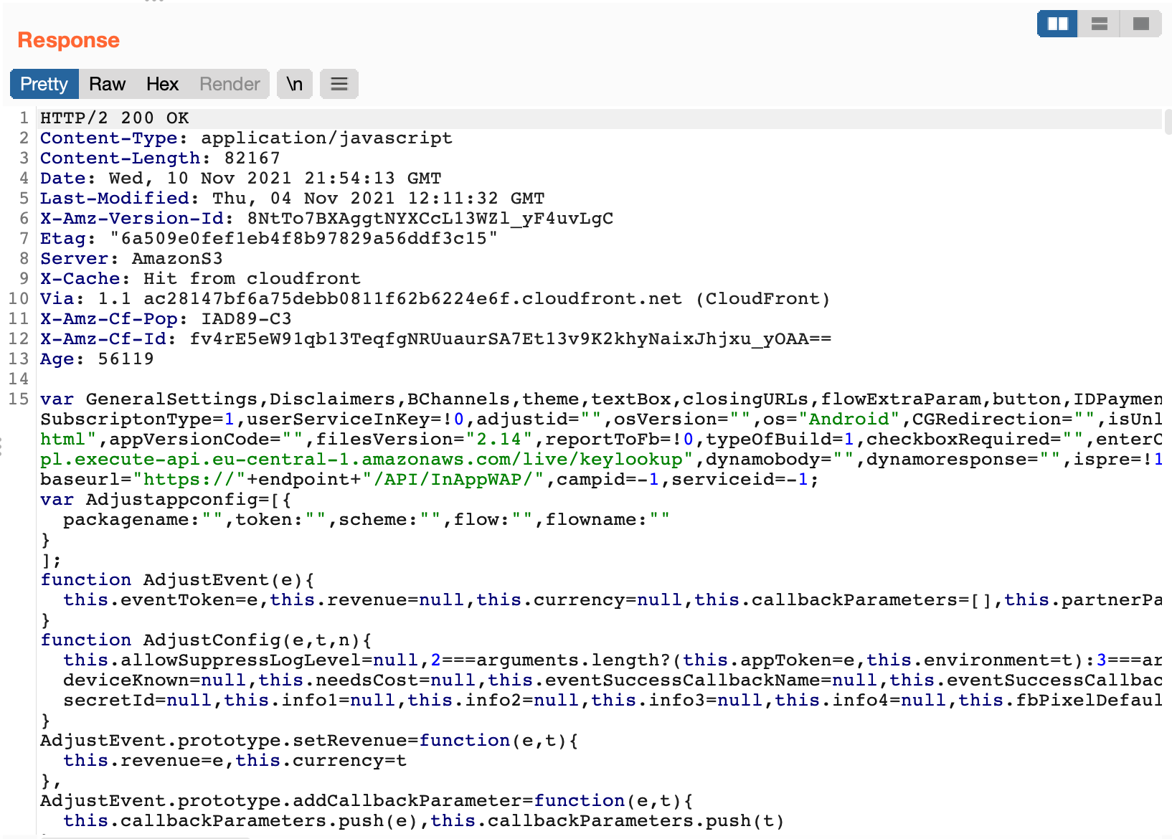1172x839 pixels.
Task: Show the Hex view tab
Action: (x=162, y=84)
